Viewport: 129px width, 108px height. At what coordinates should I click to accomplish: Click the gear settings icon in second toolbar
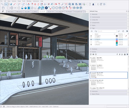[12, 8]
